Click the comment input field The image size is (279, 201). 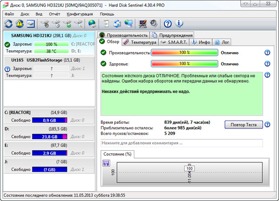(181, 143)
